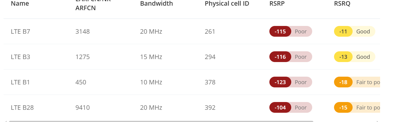Select the LTE B28 row name
The height and width of the screenshot is (122, 393).
tap(22, 107)
